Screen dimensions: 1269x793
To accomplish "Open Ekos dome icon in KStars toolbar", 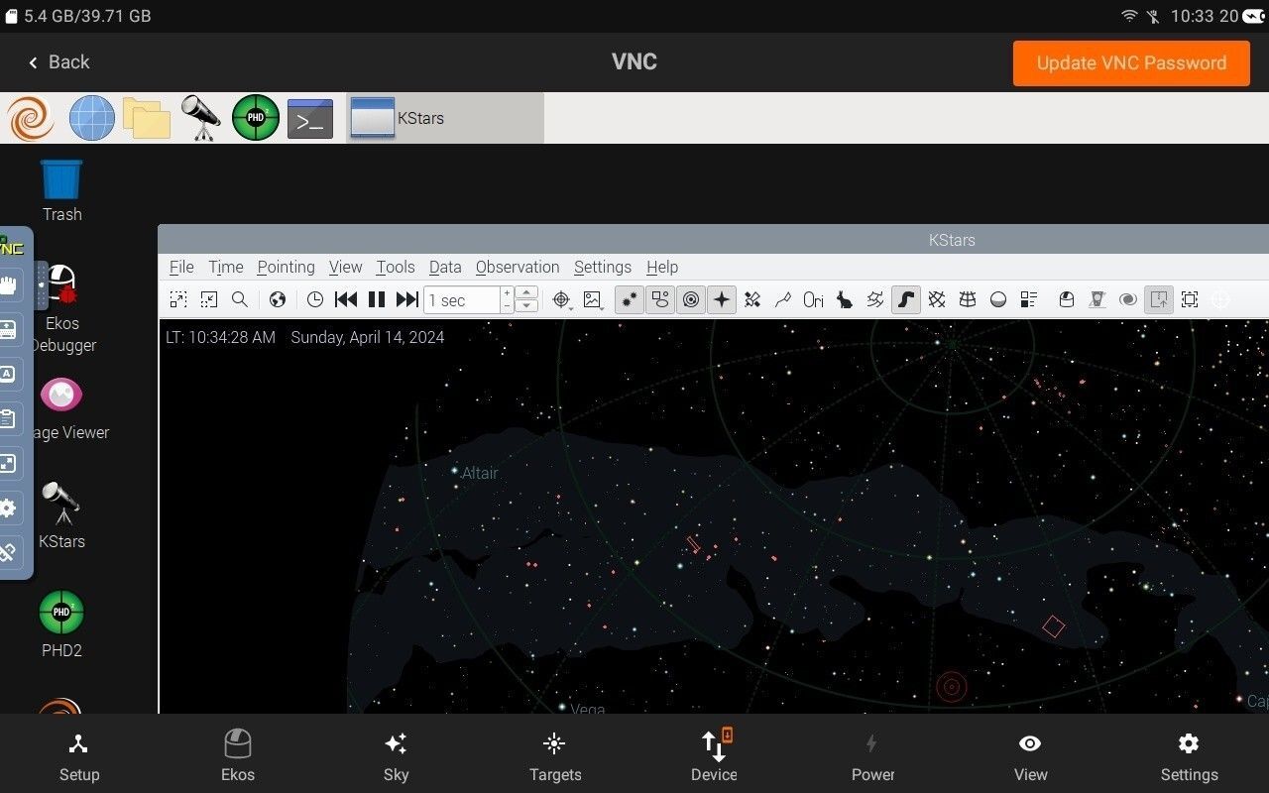I will 1067,299.
